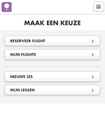Image resolution: width=105 pixels, height=115 pixels.
Task: Click the arrow icon on Nieuwe Les
Action: pyautogui.click(x=93, y=77)
